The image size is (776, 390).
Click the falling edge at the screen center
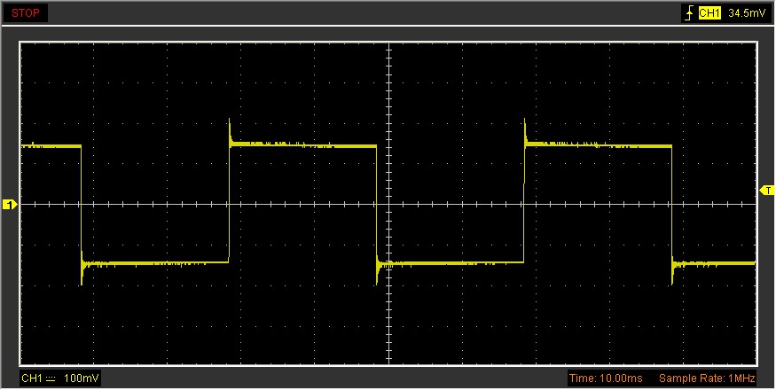click(377, 204)
